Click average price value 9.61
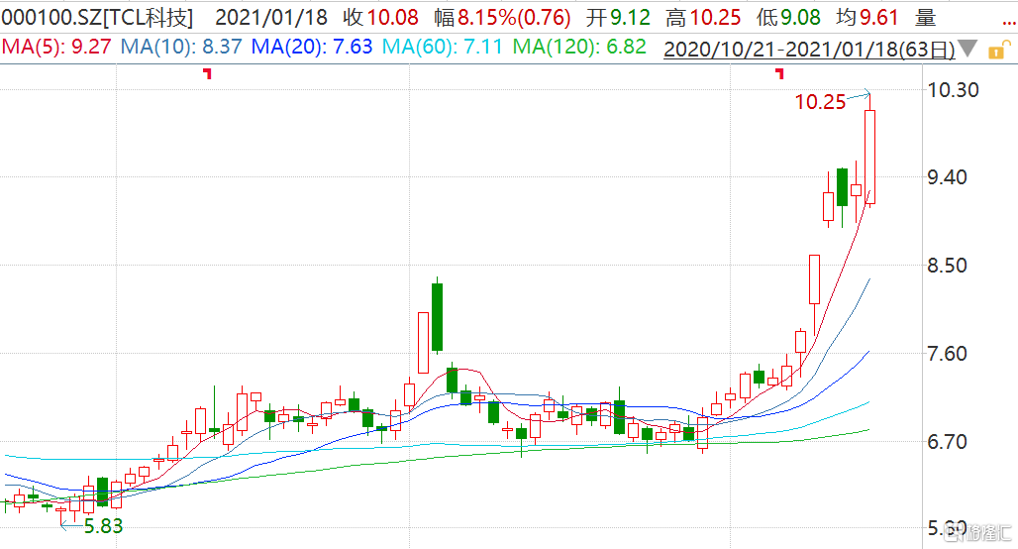The width and height of the screenshot is (1018, 549). (x=879, y=18)
